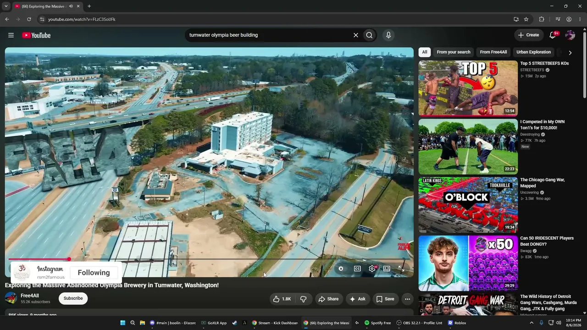This screenshot has height=330, width=587.
Task: Share this video
Action: [x=328, y=299]
